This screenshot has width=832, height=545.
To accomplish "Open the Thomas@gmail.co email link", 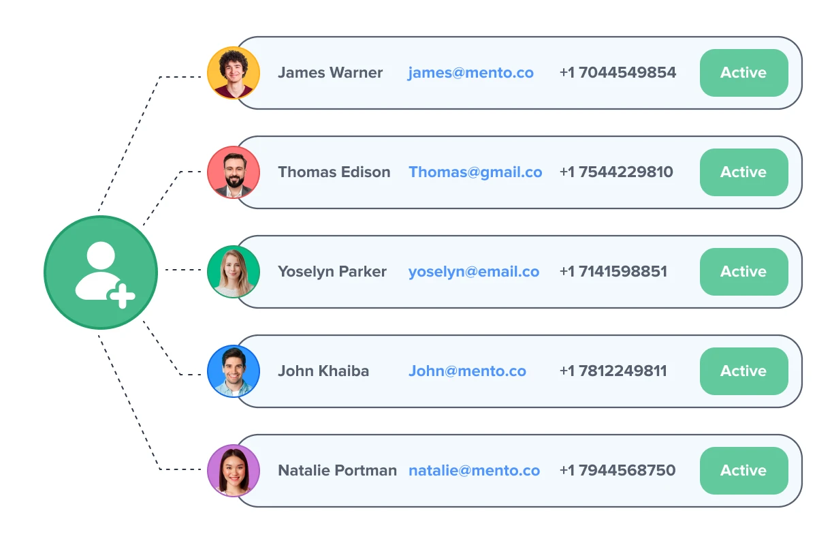I will [x=475, y=172].
